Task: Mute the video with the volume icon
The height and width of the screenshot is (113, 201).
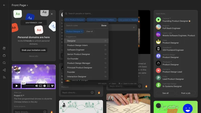Action: (x=37, y=86)
